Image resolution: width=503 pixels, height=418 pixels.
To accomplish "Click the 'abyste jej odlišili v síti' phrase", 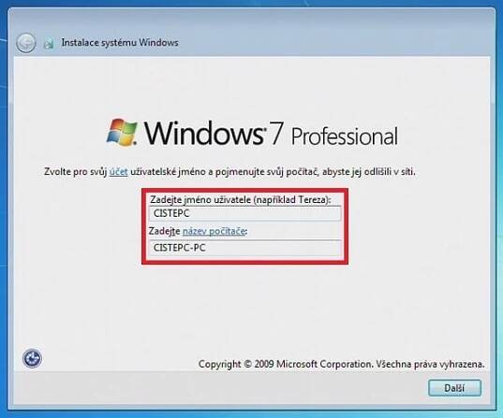I will coord(369,172).
